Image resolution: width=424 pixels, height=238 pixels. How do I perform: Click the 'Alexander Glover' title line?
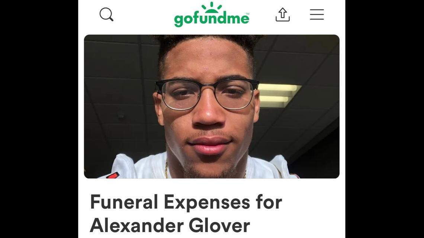pyautogui.click(x=170, y=225)
